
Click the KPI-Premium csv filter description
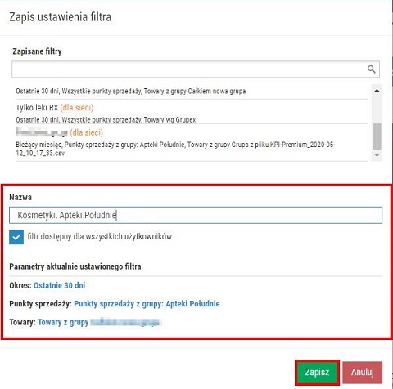[175, 149]
